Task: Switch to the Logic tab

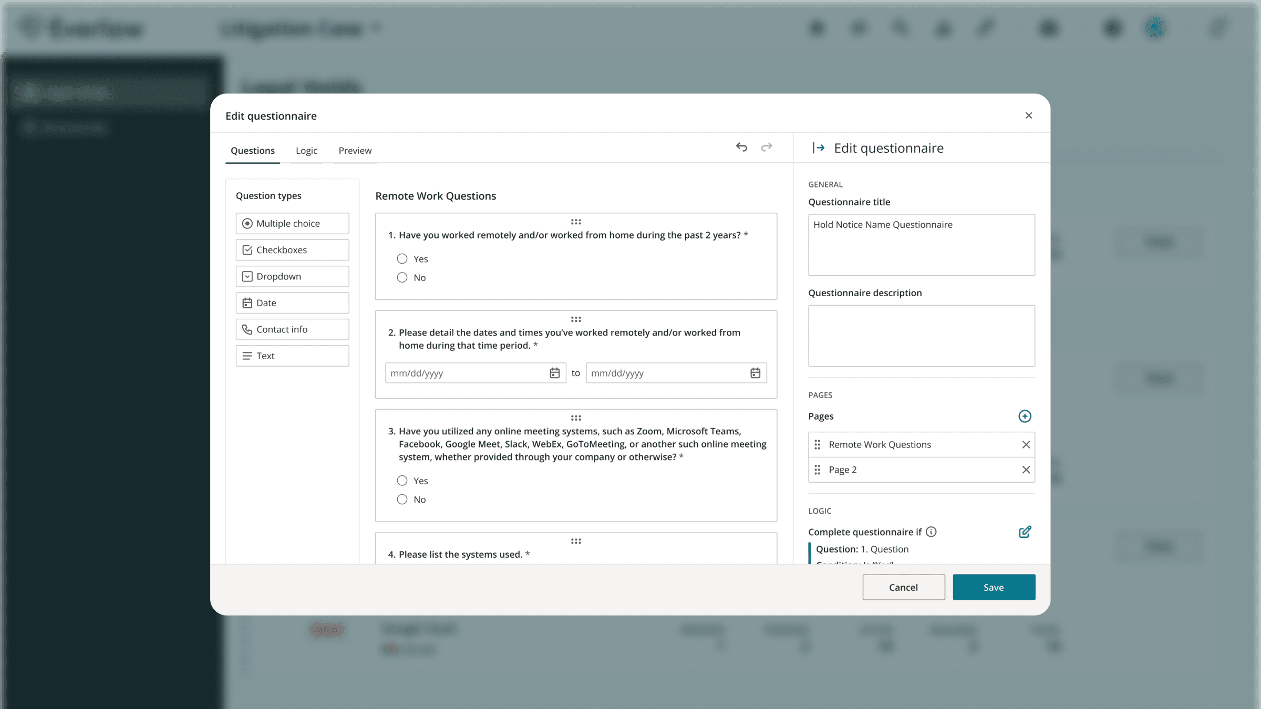Action: point(306,150)
